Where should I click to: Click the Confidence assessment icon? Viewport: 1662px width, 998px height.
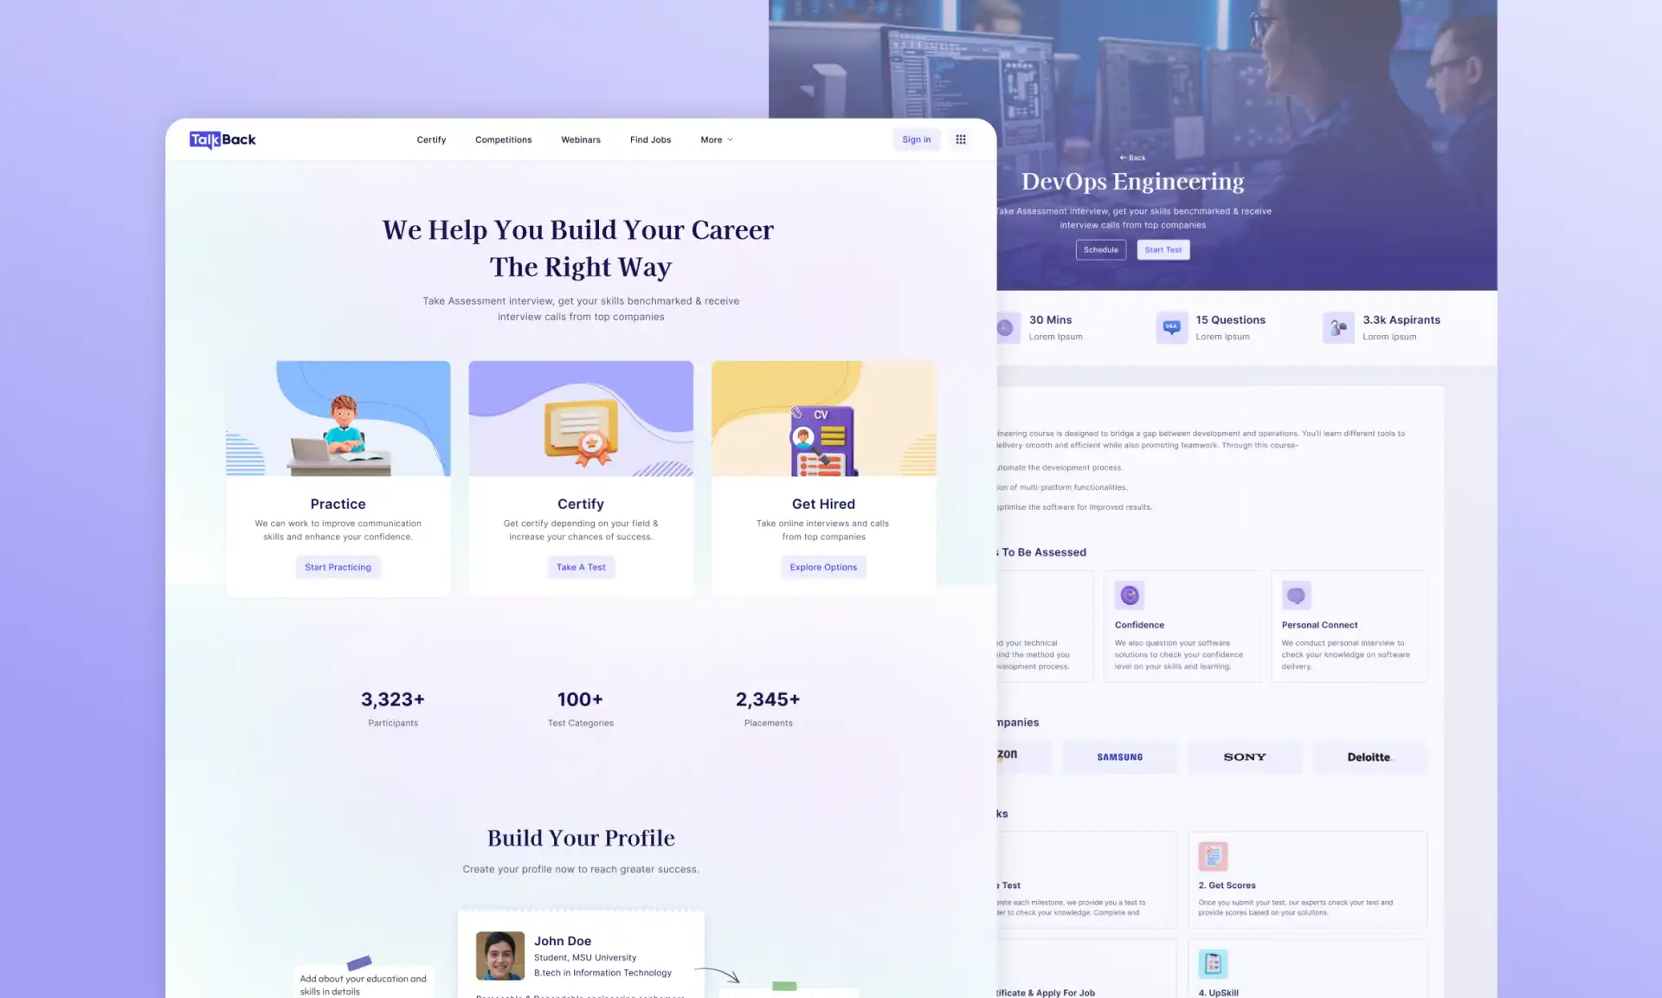[x=1129, y=595]
